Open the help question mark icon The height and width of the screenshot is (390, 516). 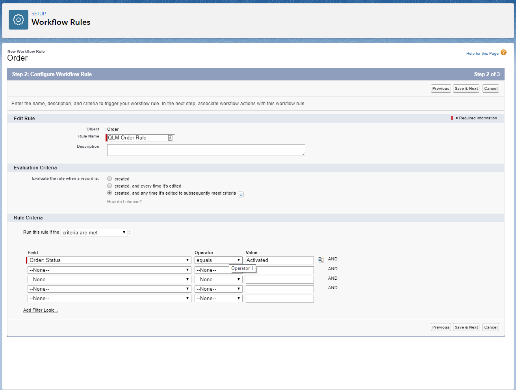[503, 52]
